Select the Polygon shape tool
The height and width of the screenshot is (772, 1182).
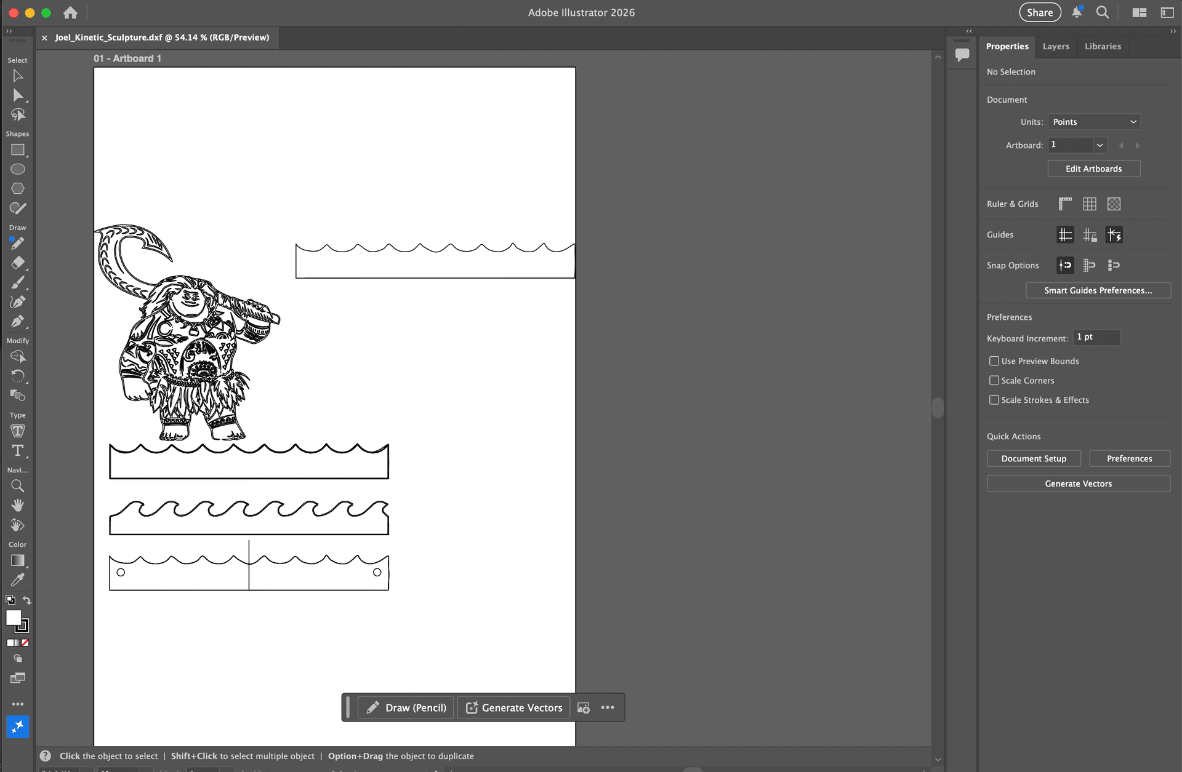(x=18, y=189)
